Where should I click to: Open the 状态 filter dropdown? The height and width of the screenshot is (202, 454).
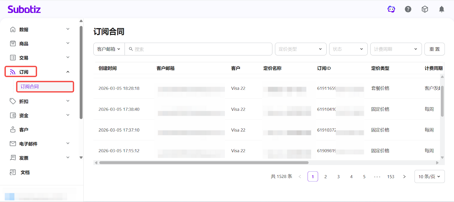[348, 49]
